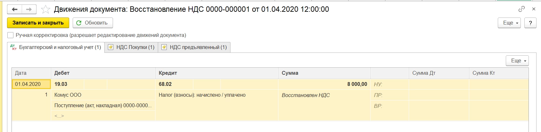Enable the Ручная корректировка checkbox

[x=11, y=35]
